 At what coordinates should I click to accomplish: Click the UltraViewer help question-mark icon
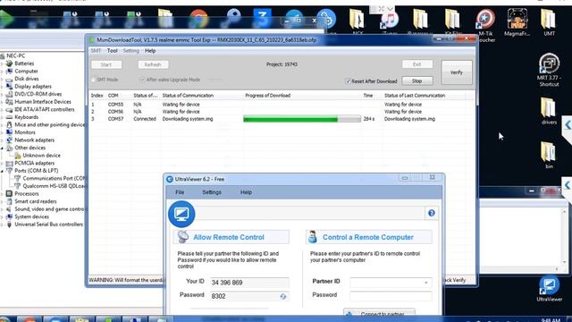click(431, 213)
